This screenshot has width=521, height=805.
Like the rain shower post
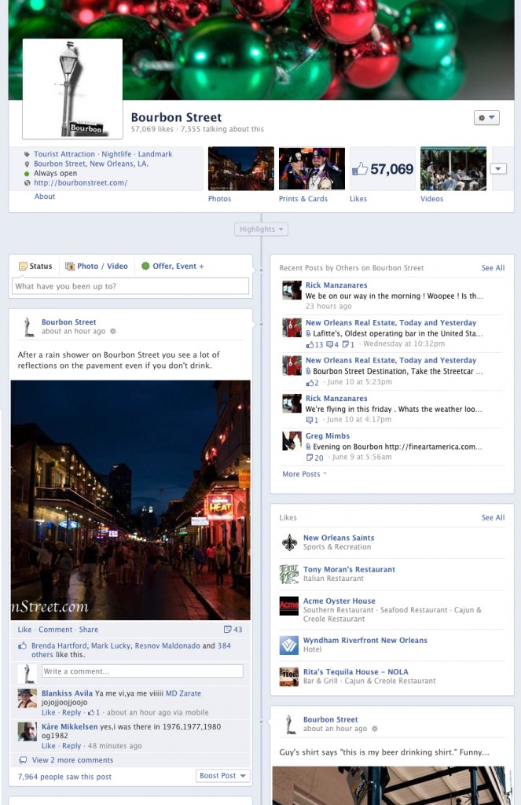(x=24, y=630)
